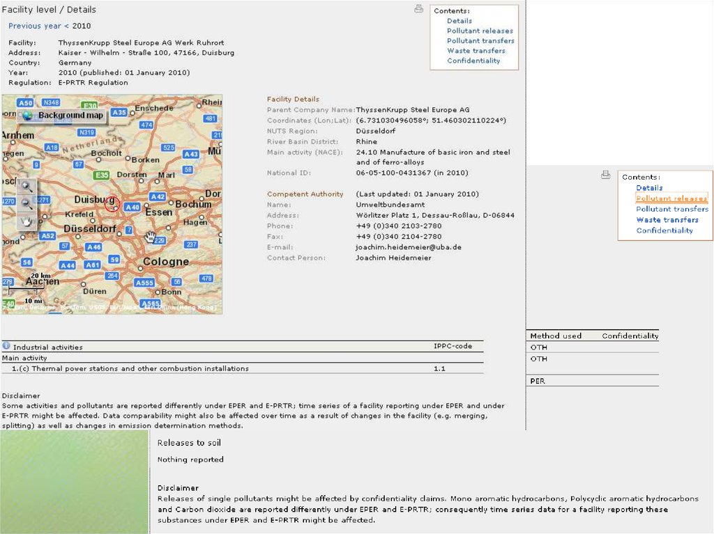Select Waste transfers in lower Contents box
The image size is (714, 534).
[x=667, y=220]
